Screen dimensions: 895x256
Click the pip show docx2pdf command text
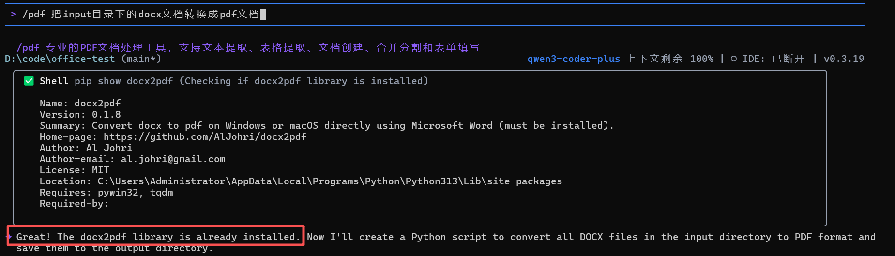123,81
